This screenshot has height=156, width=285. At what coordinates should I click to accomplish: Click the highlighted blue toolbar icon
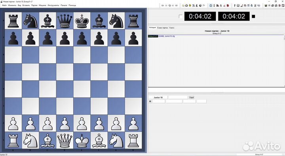pyautogui.click(x=211, y=6)
